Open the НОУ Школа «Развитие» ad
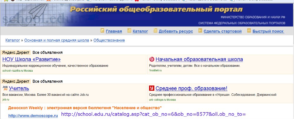 coord(31,59)
